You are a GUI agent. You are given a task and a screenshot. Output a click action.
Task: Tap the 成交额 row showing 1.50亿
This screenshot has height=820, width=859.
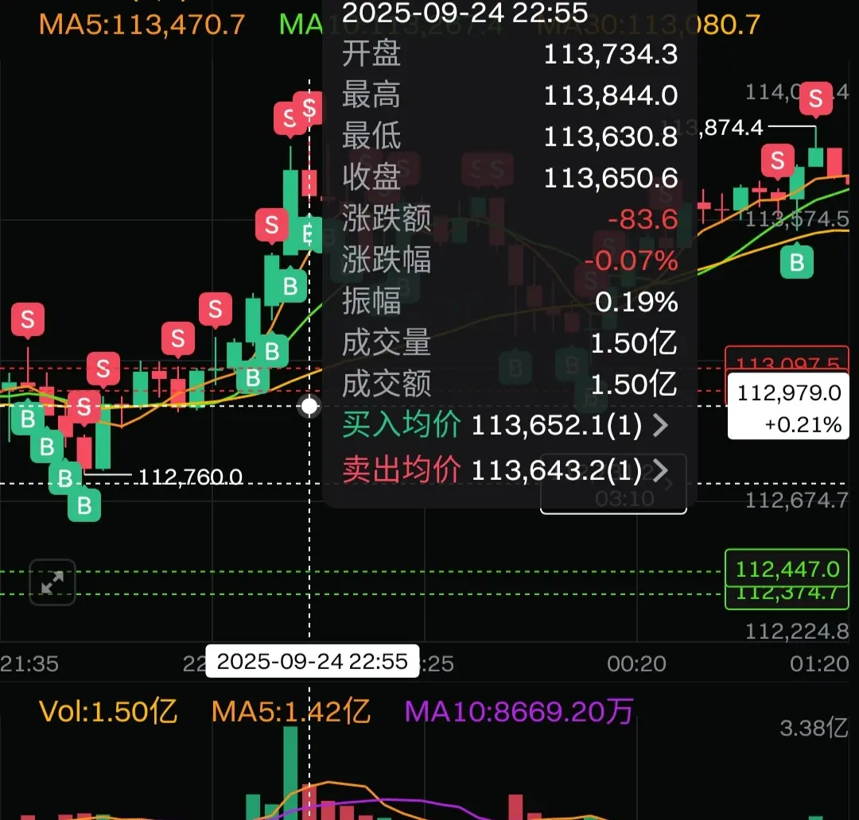click(510, 385)
